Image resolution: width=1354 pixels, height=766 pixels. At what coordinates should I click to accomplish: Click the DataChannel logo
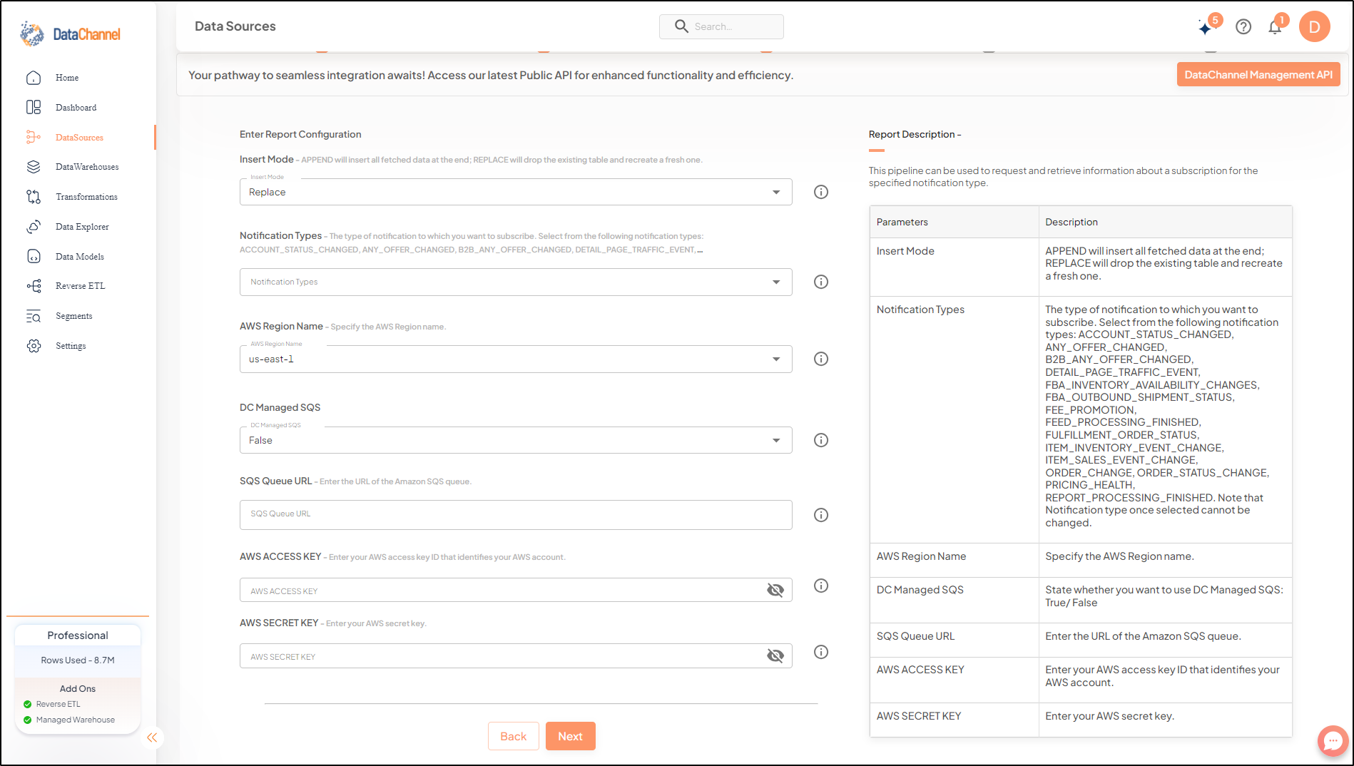70,34
